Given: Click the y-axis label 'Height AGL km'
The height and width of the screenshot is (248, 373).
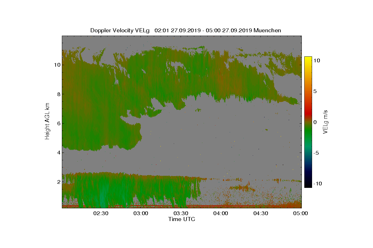Looking at the screenshot, I should click(x=48, y=122).
